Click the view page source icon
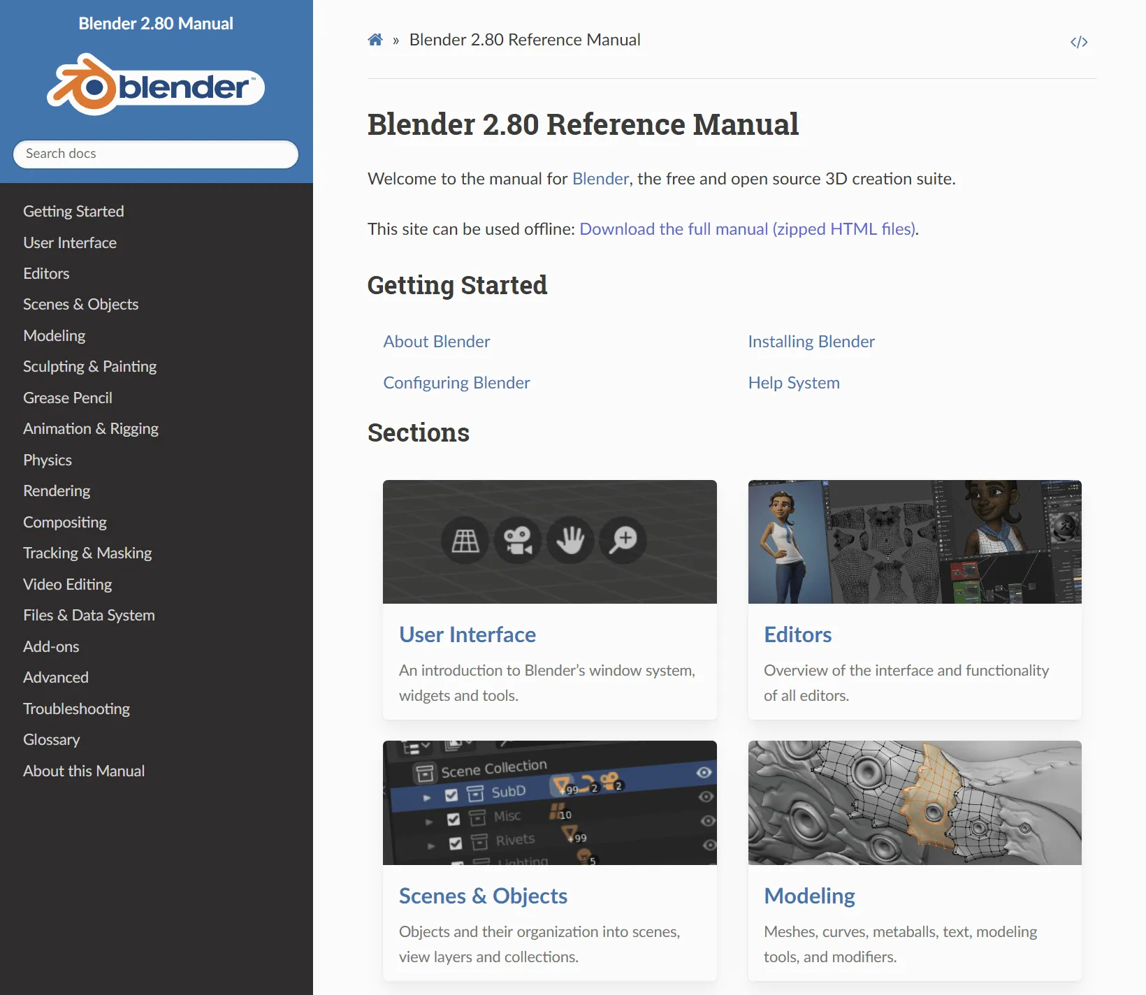 click(1078, 42)
